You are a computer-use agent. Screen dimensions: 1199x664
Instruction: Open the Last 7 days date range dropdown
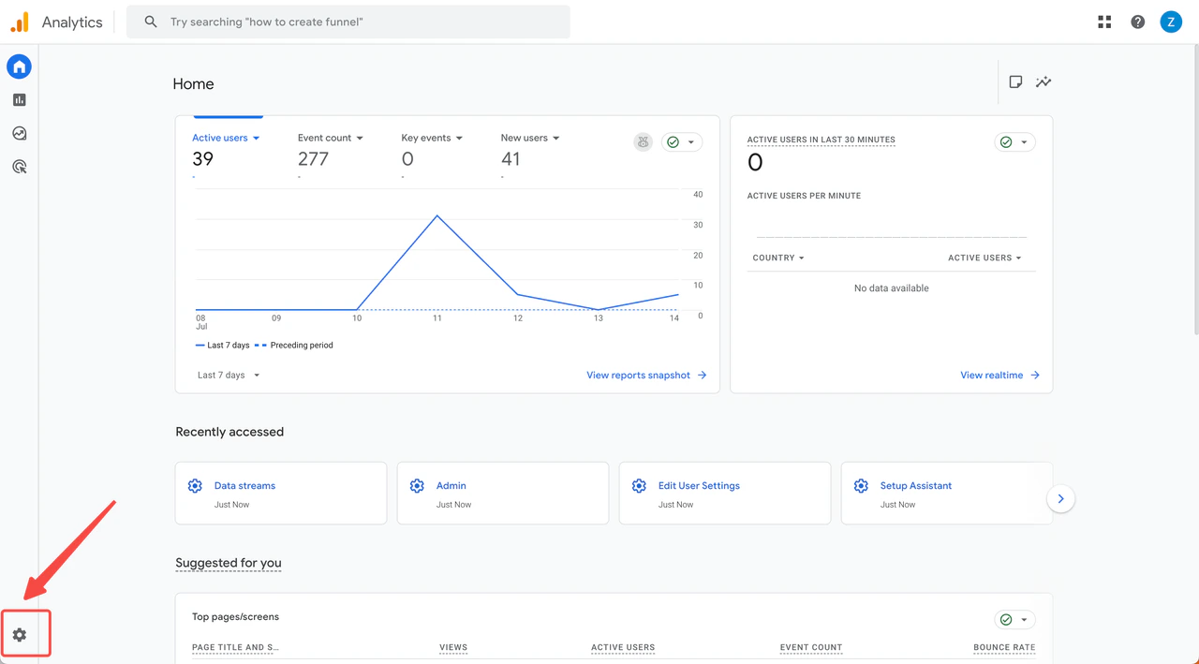click(x=229, y=376)
